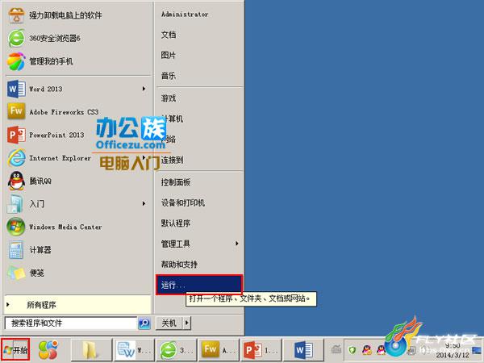Open Sticky Notes (便笺) icon
The width and height of the screenshot is (484, 363).
coord(16,273)
